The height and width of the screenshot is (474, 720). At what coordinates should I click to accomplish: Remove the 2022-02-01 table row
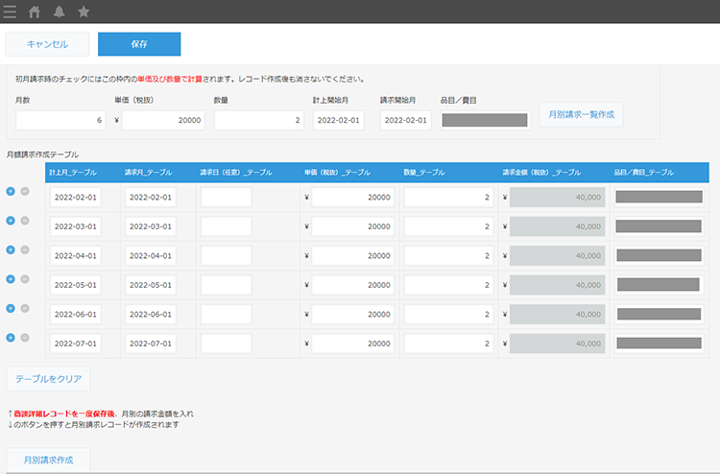pos(25,191)
